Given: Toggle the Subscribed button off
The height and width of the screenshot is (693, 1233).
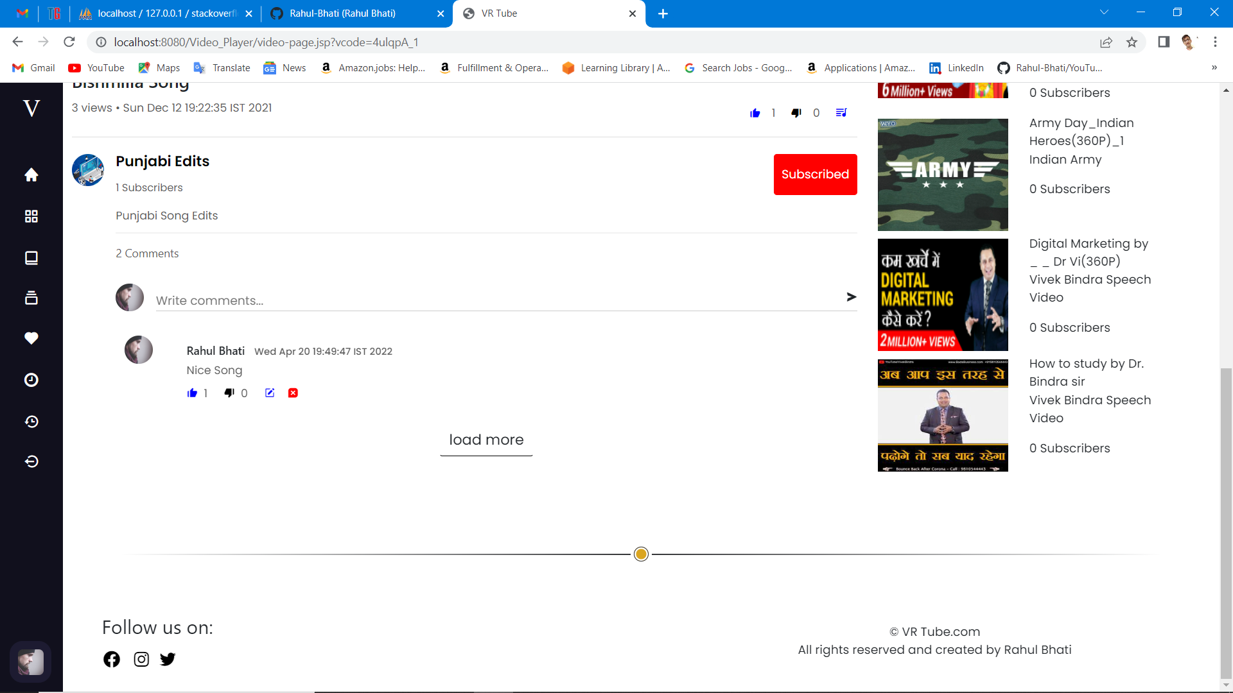Looking at the screenshot, I should pos(815,175).
